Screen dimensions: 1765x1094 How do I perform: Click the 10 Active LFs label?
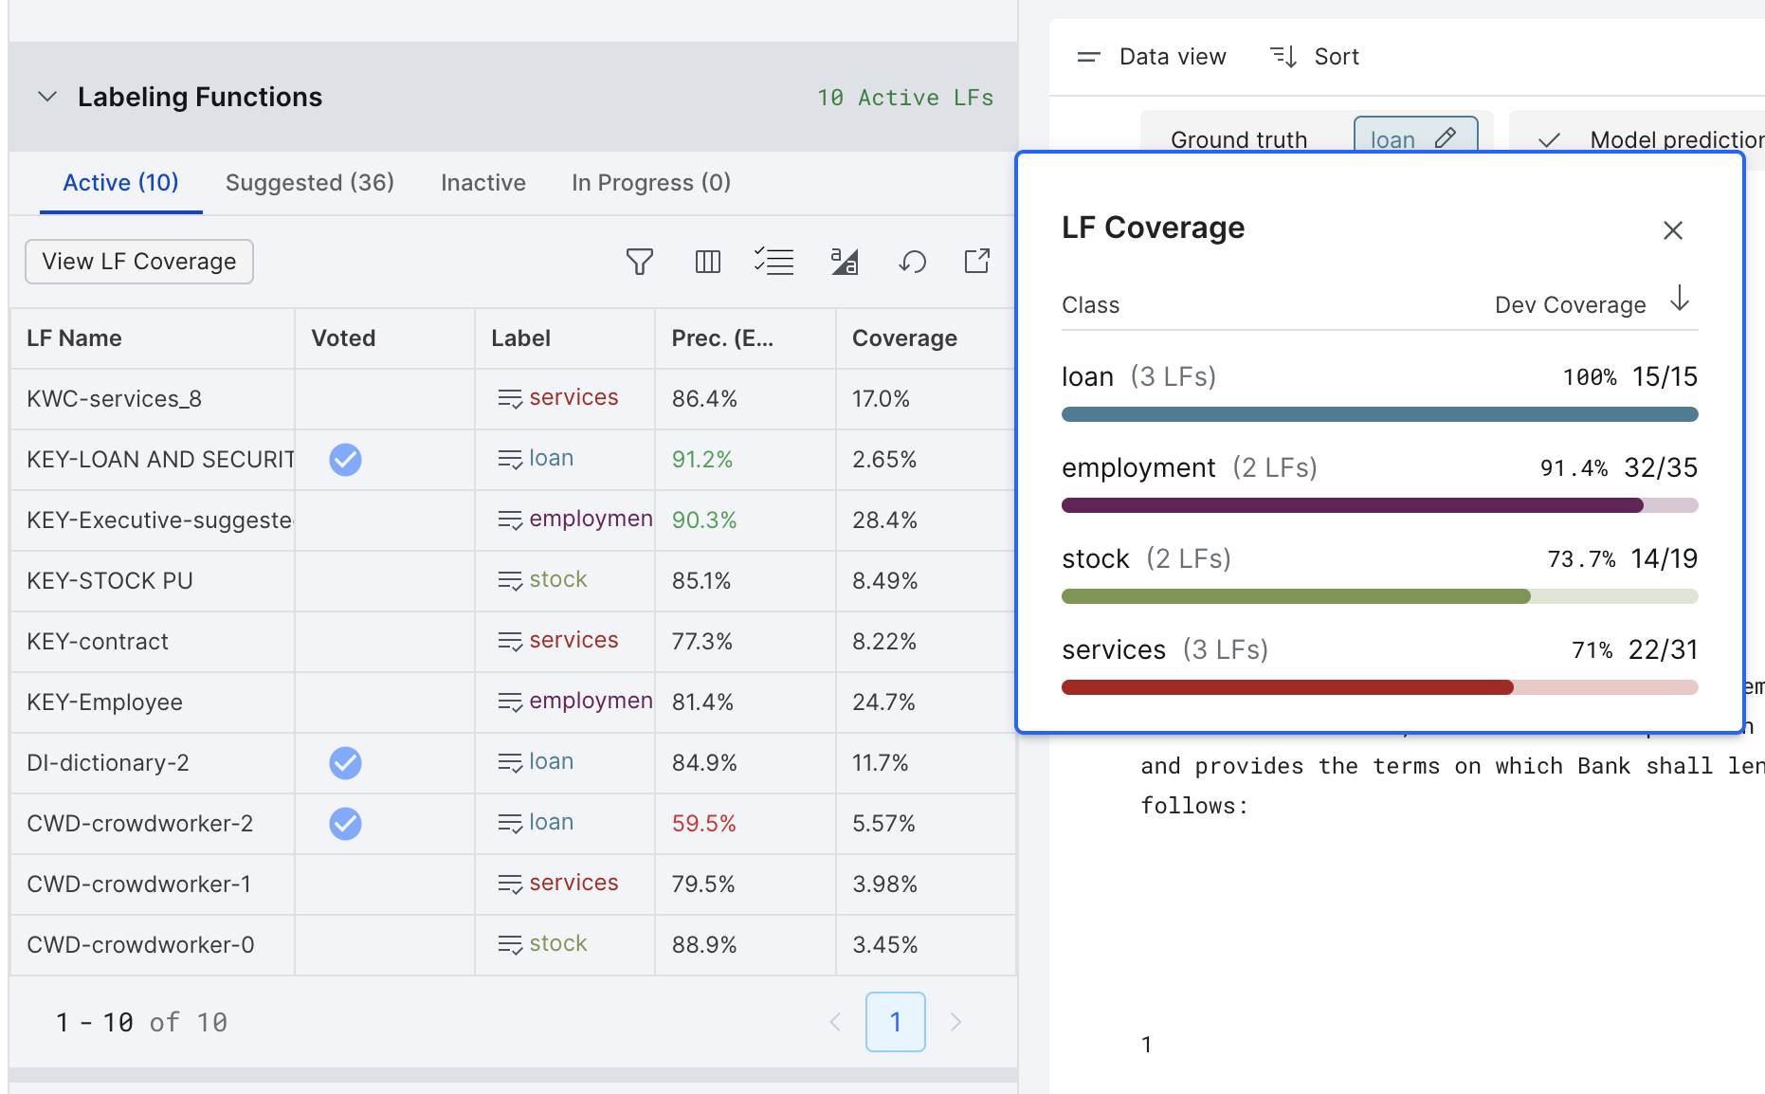pos(905,98)
